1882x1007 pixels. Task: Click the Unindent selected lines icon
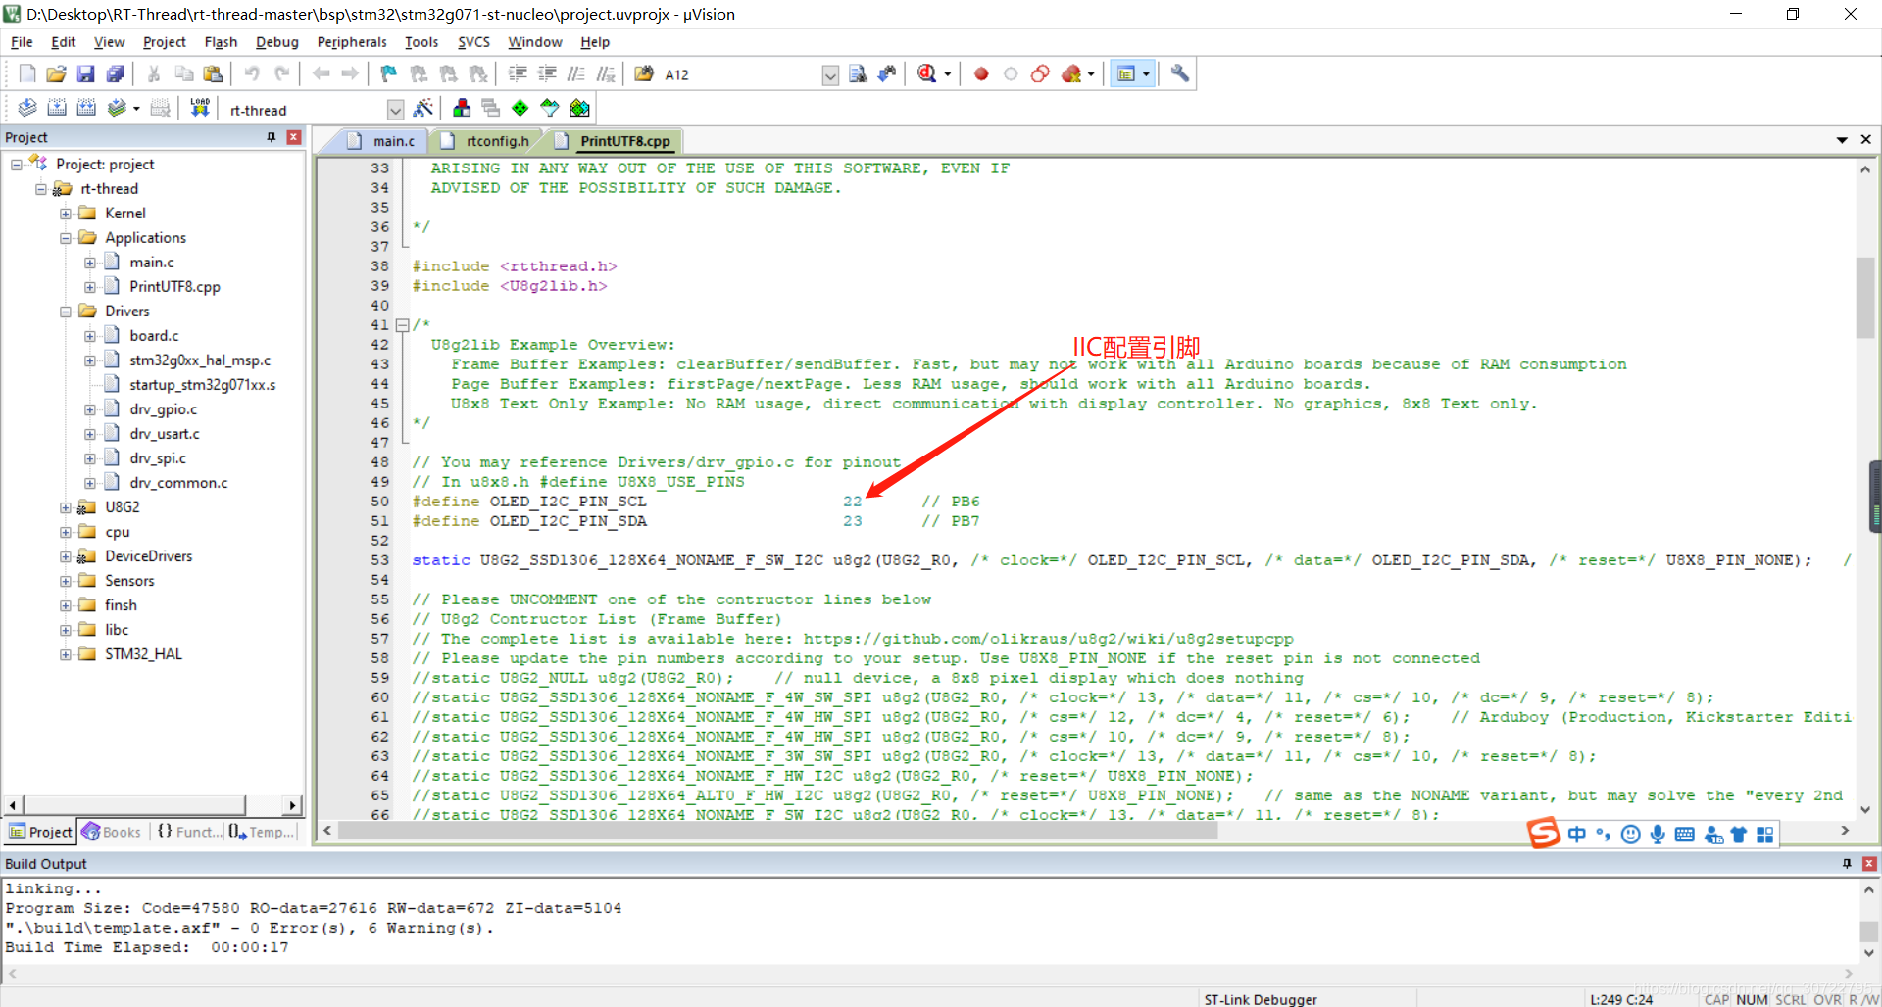[x=547, y=73]
